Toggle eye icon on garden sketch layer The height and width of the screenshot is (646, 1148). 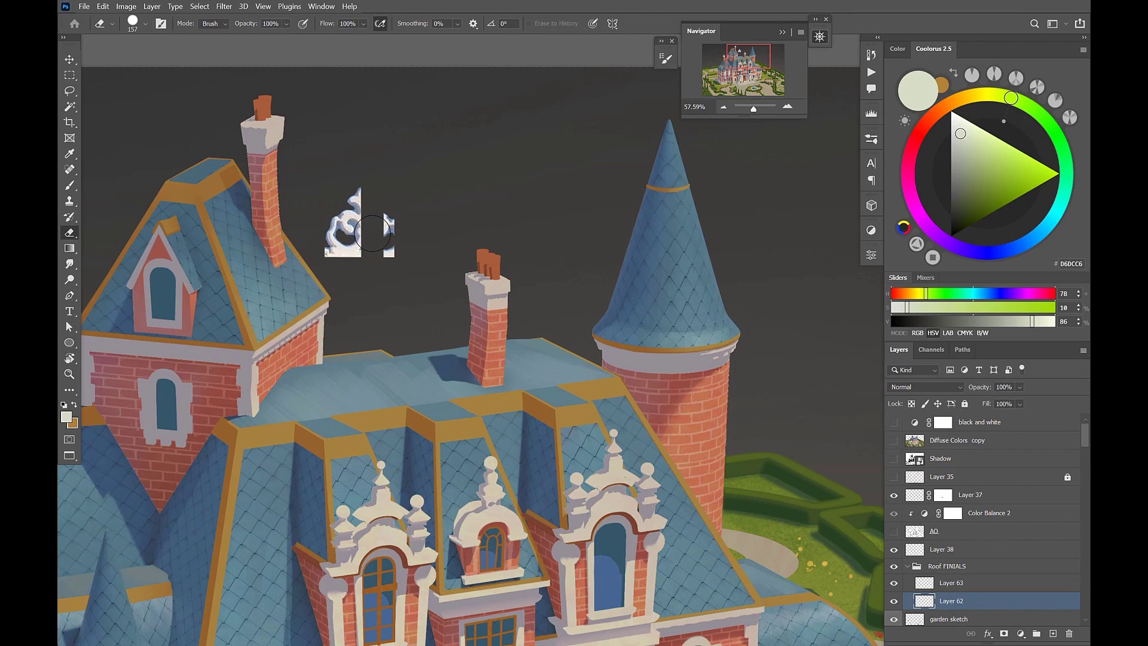pyautogui.click(x=894, y=618)
